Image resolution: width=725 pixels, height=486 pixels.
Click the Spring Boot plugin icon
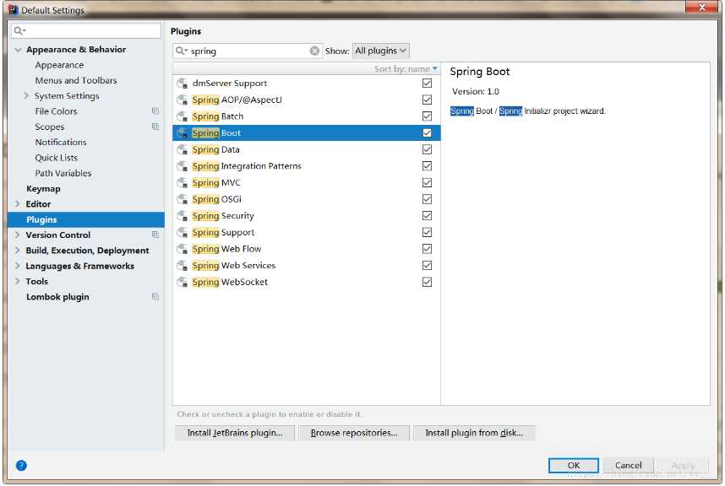click(183, 133)
